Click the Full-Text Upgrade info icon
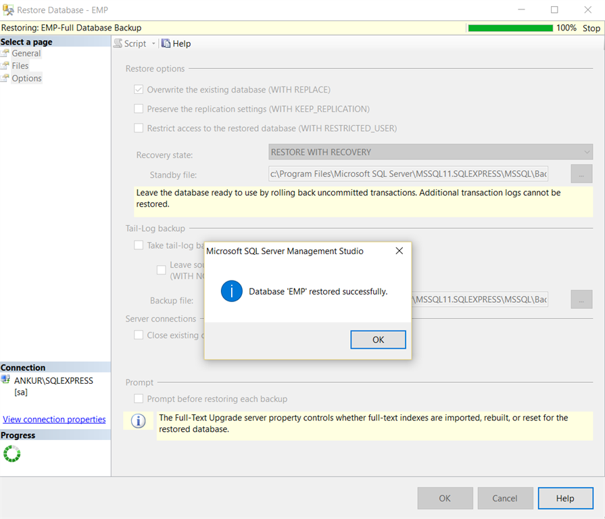 (x=138, y=421)
